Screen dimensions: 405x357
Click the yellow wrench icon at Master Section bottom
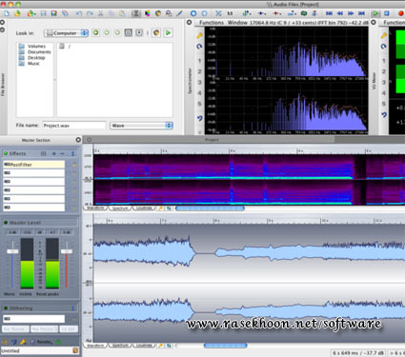[23, 342]
